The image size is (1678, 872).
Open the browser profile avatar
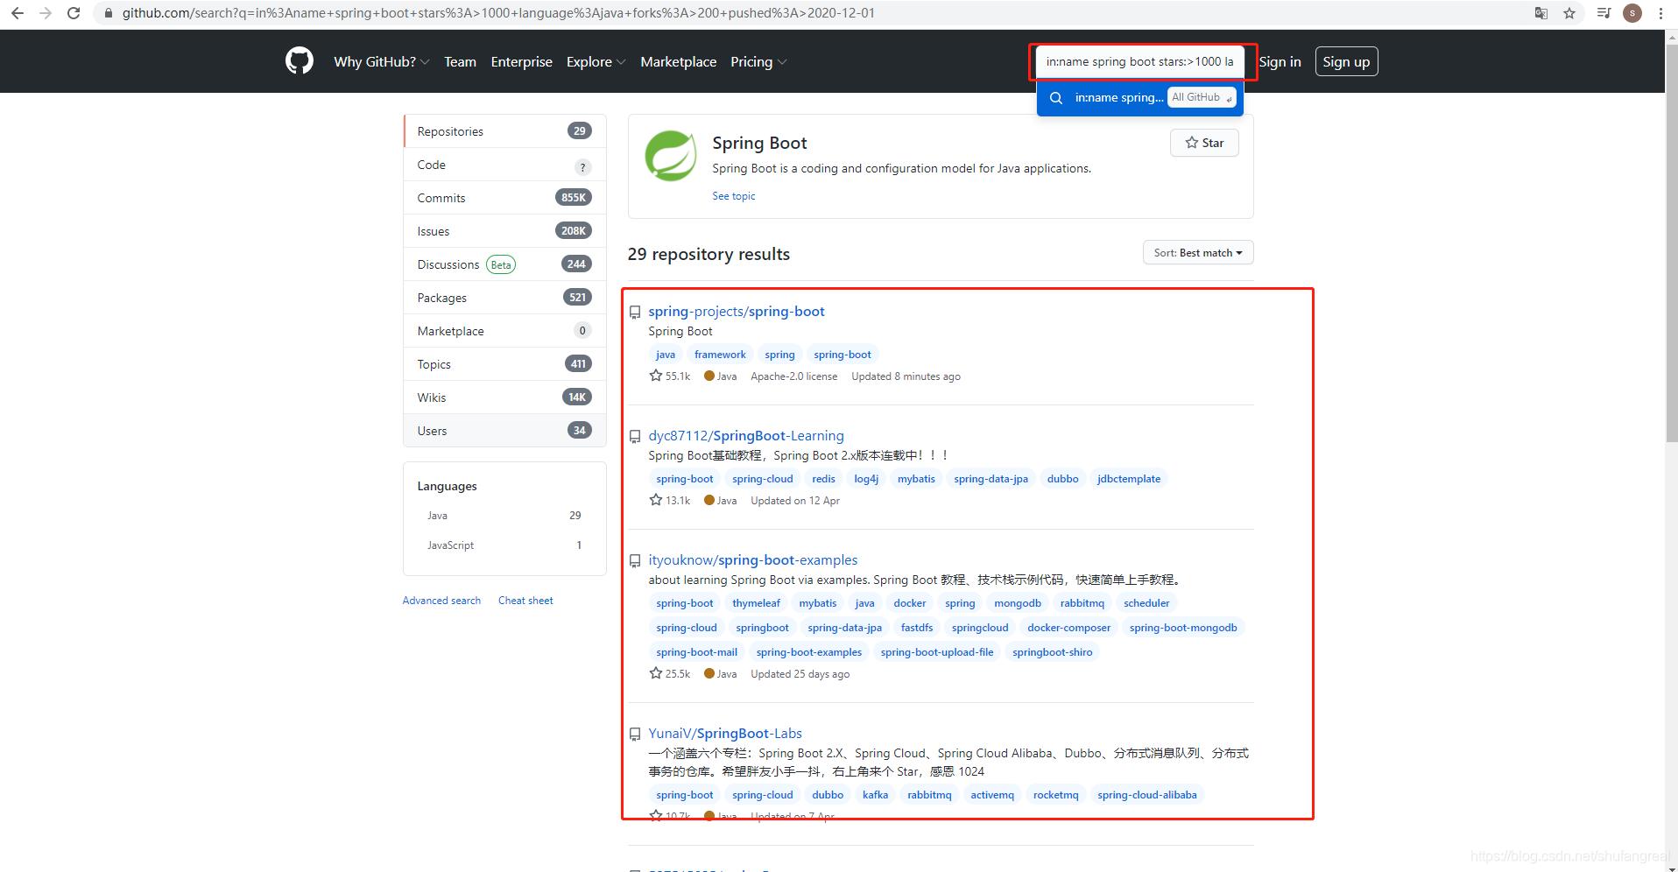[x=1632, y=13]
